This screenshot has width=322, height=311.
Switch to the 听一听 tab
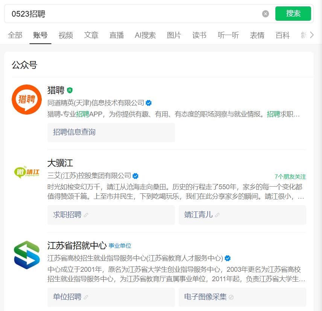[x=228, y=35]
